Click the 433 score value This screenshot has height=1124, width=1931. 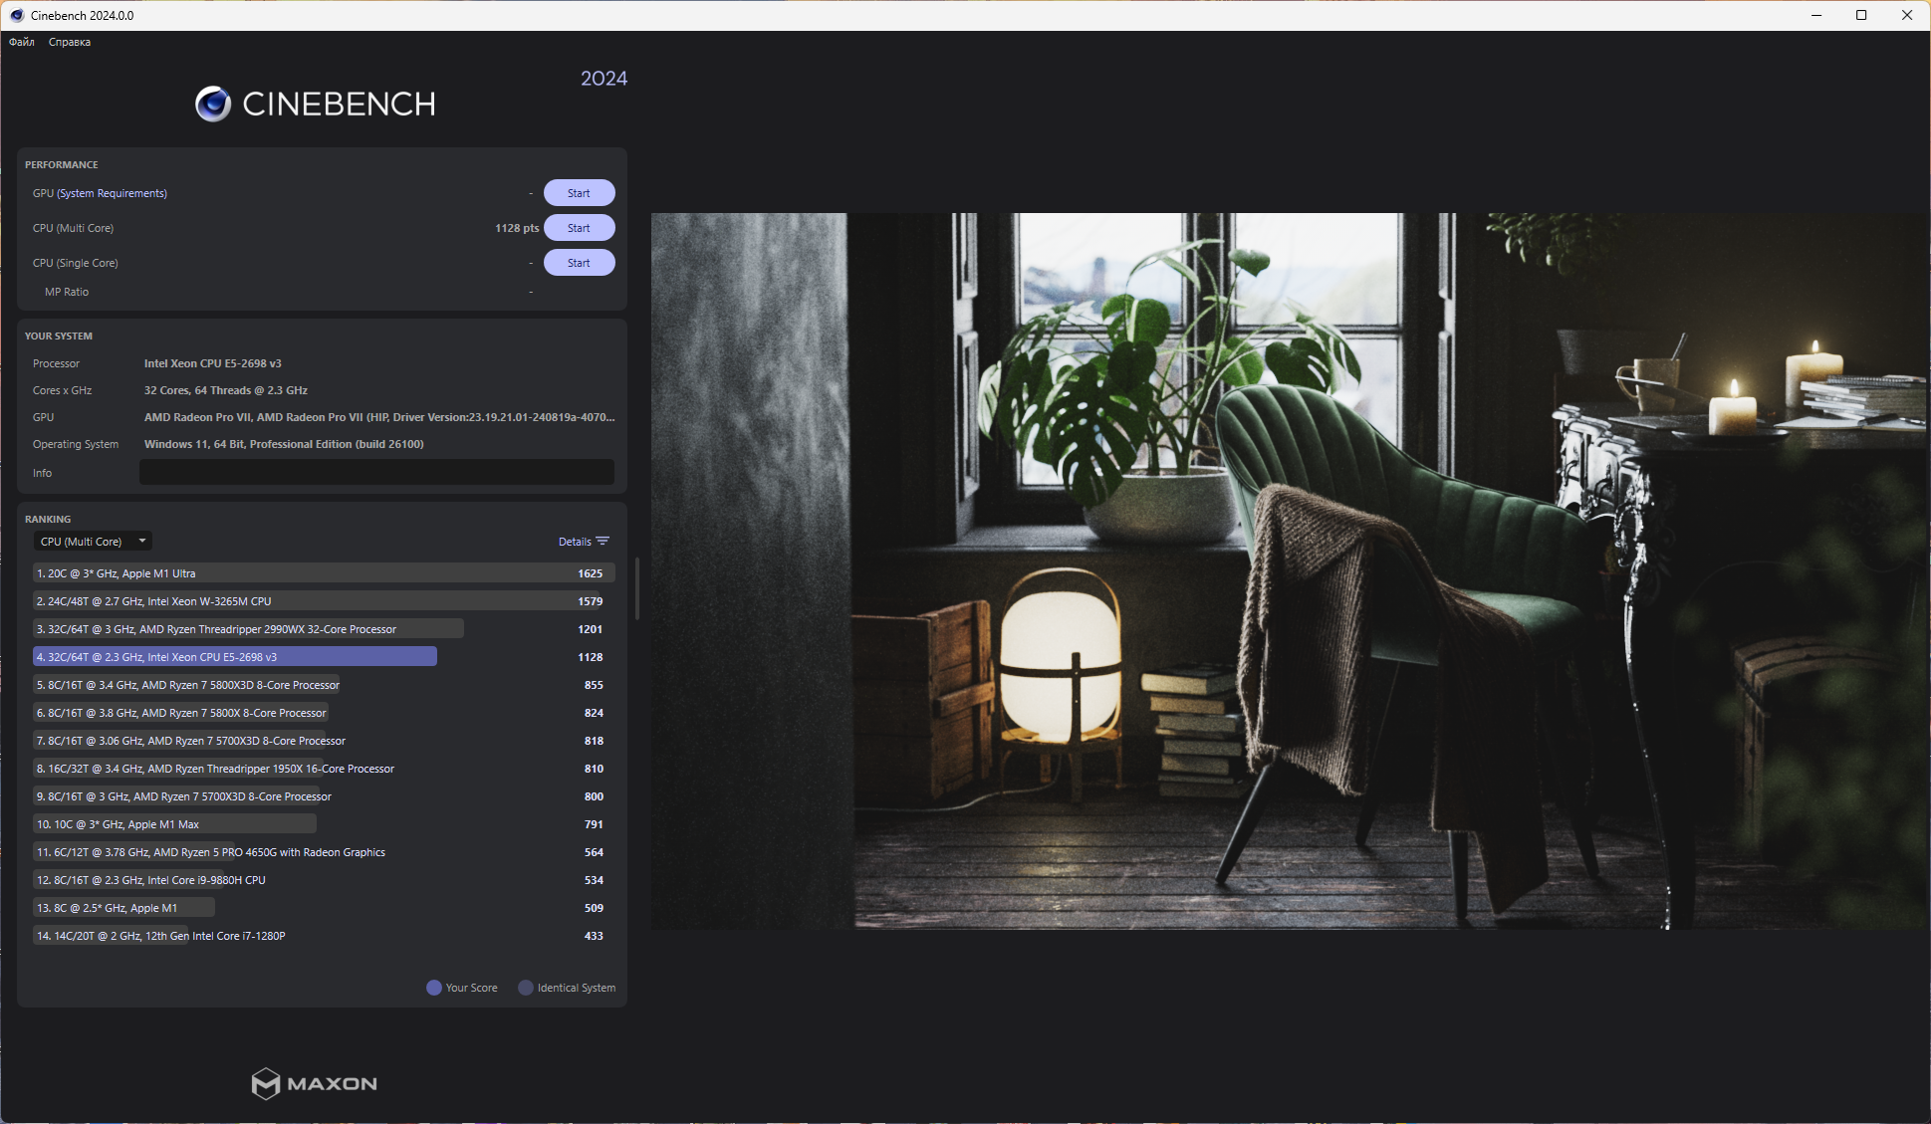[x=595, y=936]
